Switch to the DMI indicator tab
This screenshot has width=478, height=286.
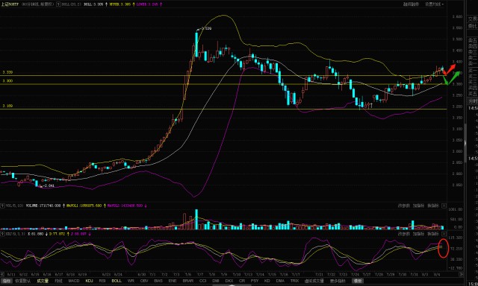pos(216,281)
